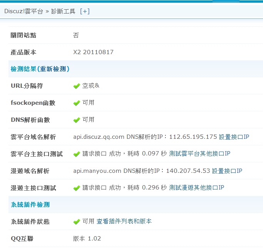
Task: Open the Discuz!雲平台 breadcrumb
Action: coord(24,11)
